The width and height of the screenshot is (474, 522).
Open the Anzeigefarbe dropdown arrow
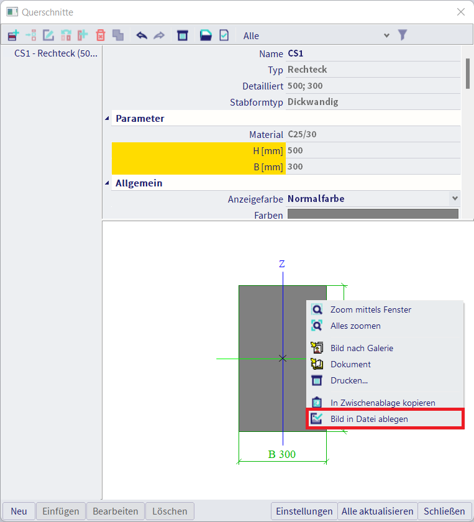point(455,199)
